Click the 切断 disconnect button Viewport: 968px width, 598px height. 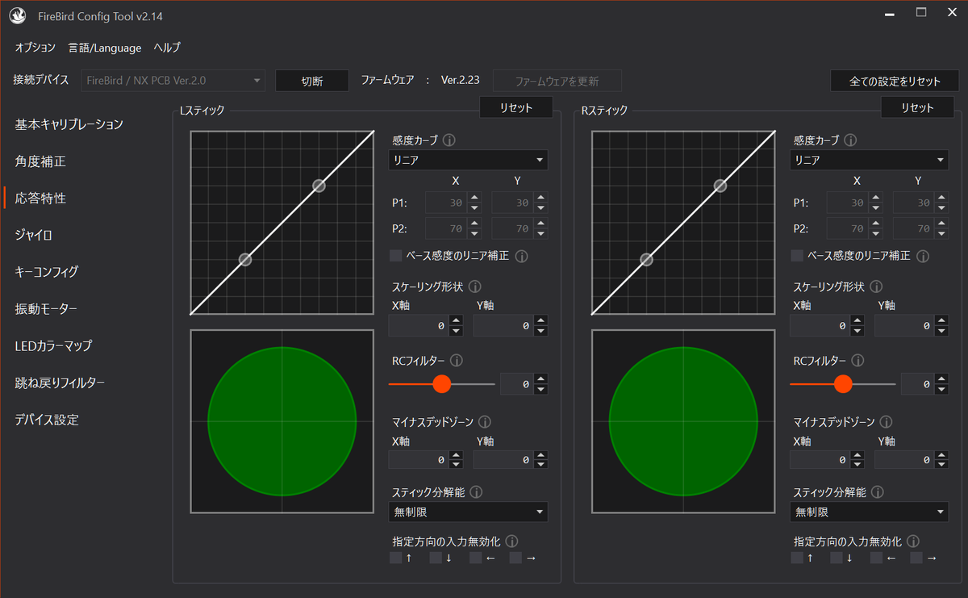(x=312, y=81)
